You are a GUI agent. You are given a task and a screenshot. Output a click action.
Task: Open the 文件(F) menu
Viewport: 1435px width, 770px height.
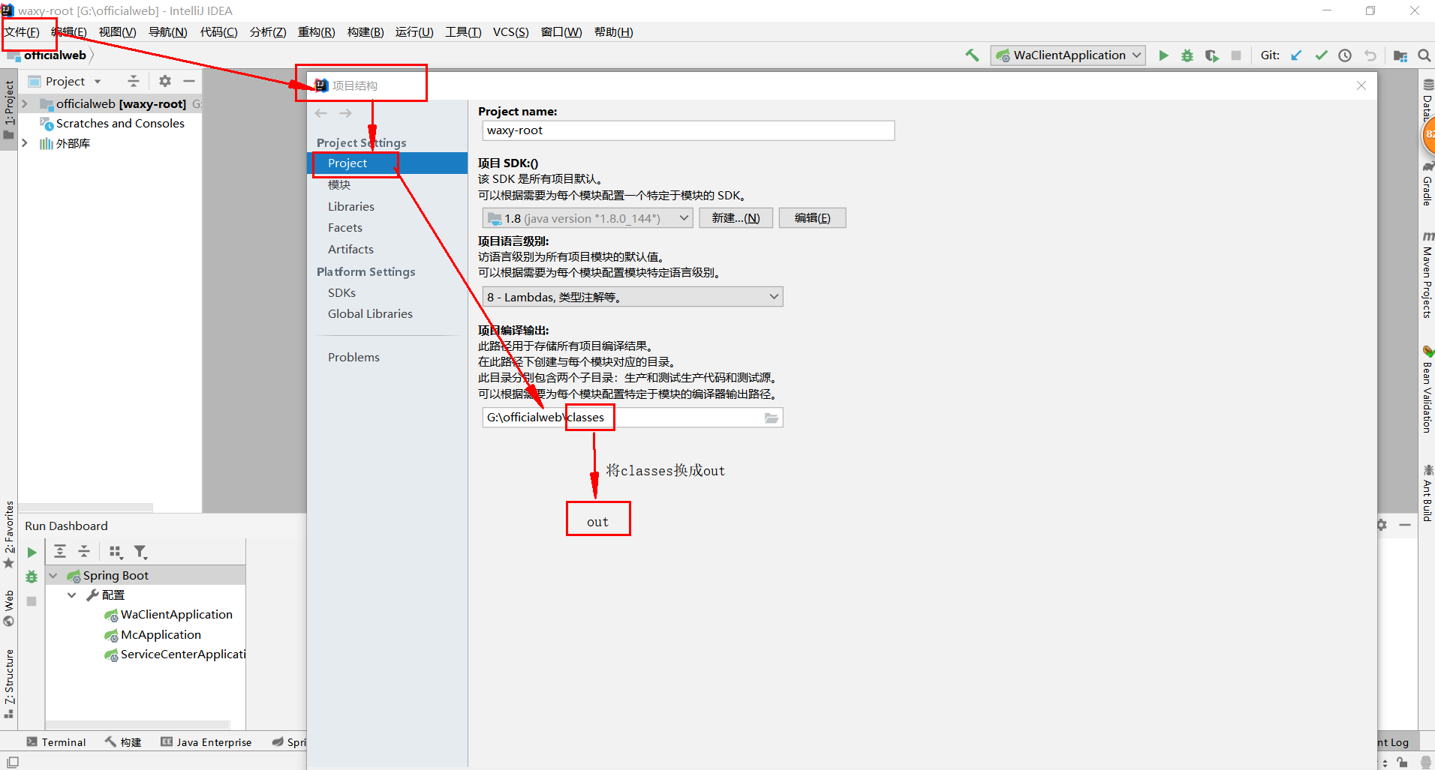(22, 31)
